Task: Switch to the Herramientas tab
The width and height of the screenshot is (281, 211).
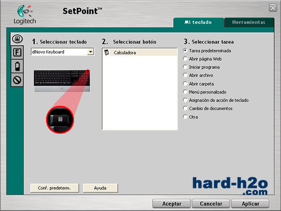Action: click(249, 22)
